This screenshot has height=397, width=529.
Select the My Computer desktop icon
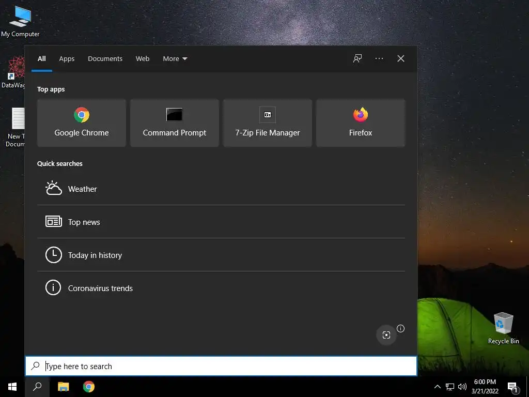[20, 21]
